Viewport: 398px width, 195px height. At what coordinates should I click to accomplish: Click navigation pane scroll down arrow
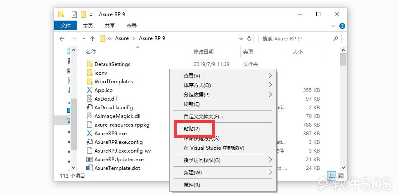click(x=74, y=168)
